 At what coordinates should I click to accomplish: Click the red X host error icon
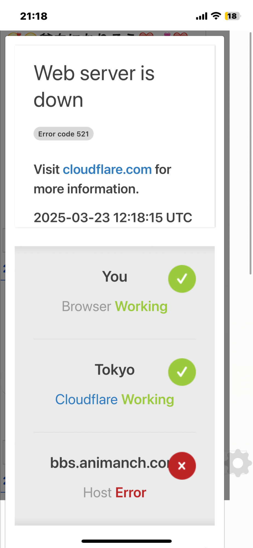pyautogui.click(x=182, y=466)
